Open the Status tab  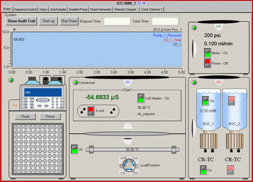point(43,9)
